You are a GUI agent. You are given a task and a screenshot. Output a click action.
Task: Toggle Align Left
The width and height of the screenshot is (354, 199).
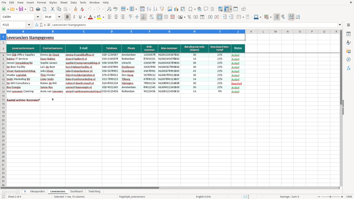pyautogui.click(x=109, y=17)
